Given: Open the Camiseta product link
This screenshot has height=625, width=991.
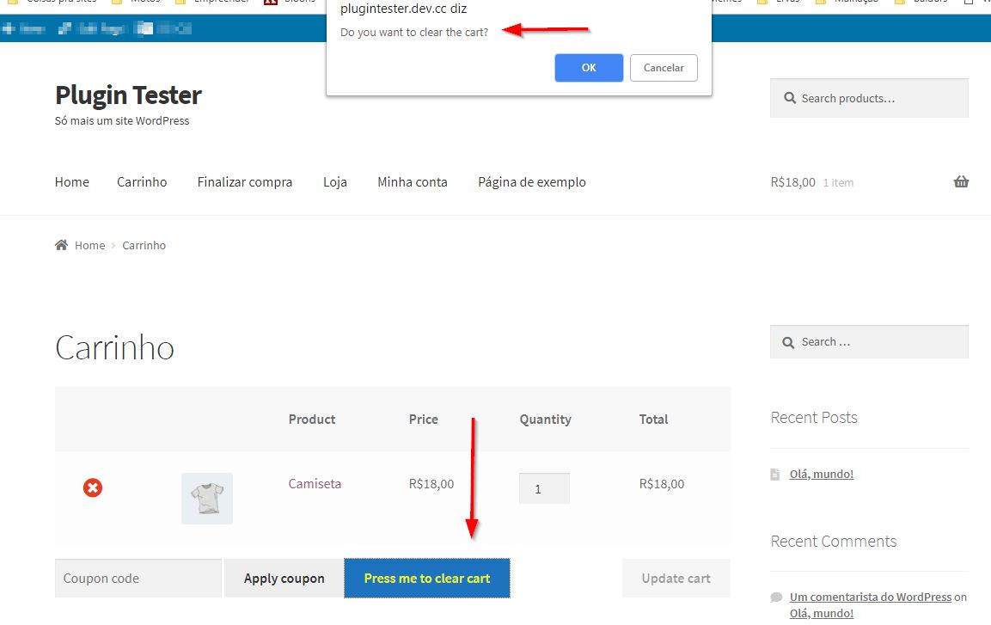Looking at the screenshot, I should [x=315, y=483].
